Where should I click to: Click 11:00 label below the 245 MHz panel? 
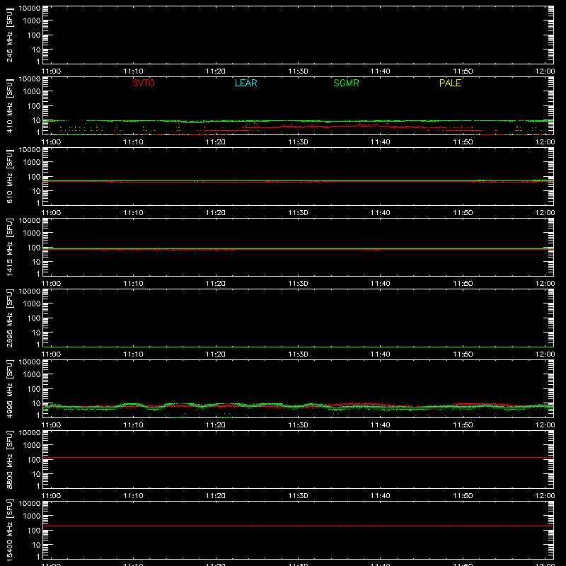[x=51, y=71]
